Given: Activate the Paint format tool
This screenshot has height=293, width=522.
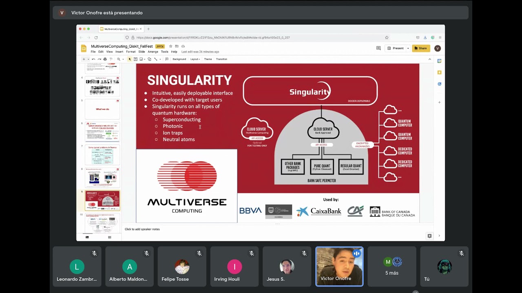Looking at the screenshot, I should 111,59.
